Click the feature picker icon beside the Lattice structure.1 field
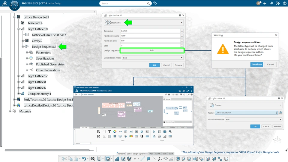The width and height of the screenshot is (288, 162). [x=280, y=112]
